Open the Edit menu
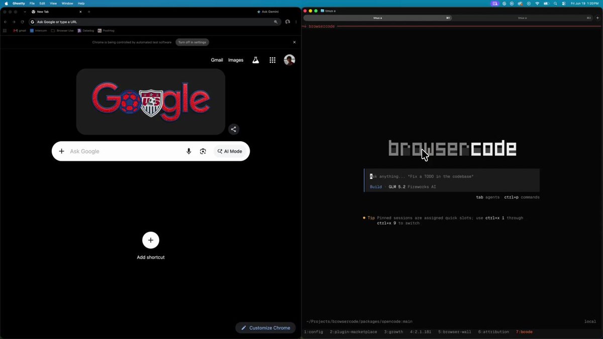Viewport: 603px width, 339px height. (x=42, y=4)
